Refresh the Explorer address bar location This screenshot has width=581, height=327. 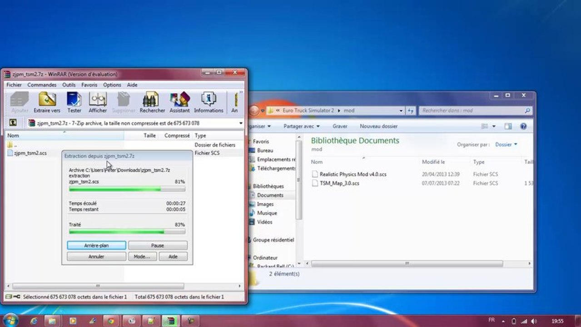411,110
